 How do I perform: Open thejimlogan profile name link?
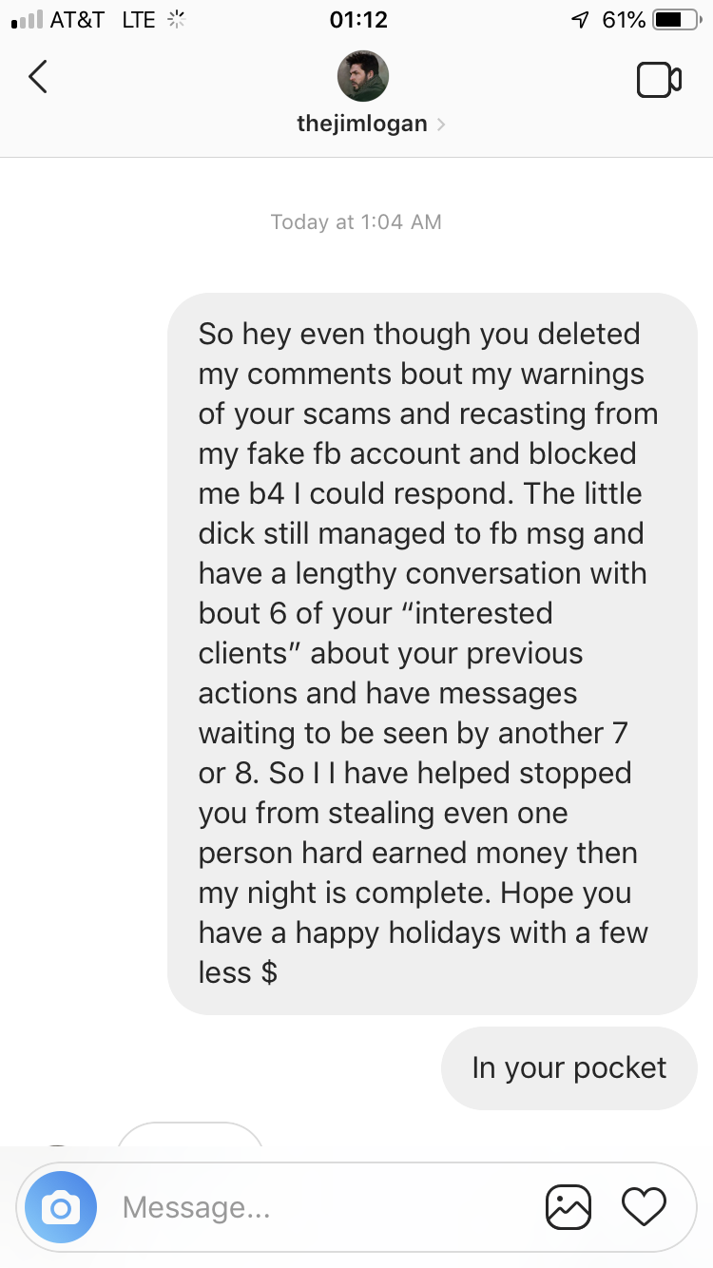[x=362, y=124]
